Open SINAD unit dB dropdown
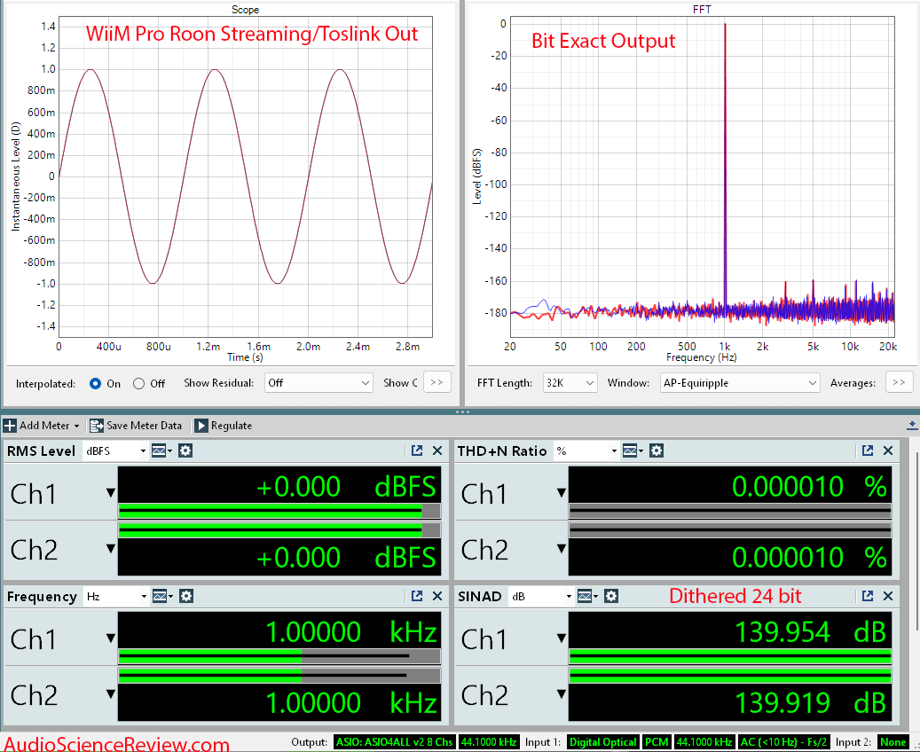 tap(540, 596)
